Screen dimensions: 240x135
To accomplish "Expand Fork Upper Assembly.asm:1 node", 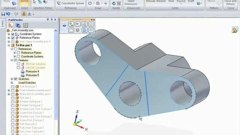I will [9, 42].
